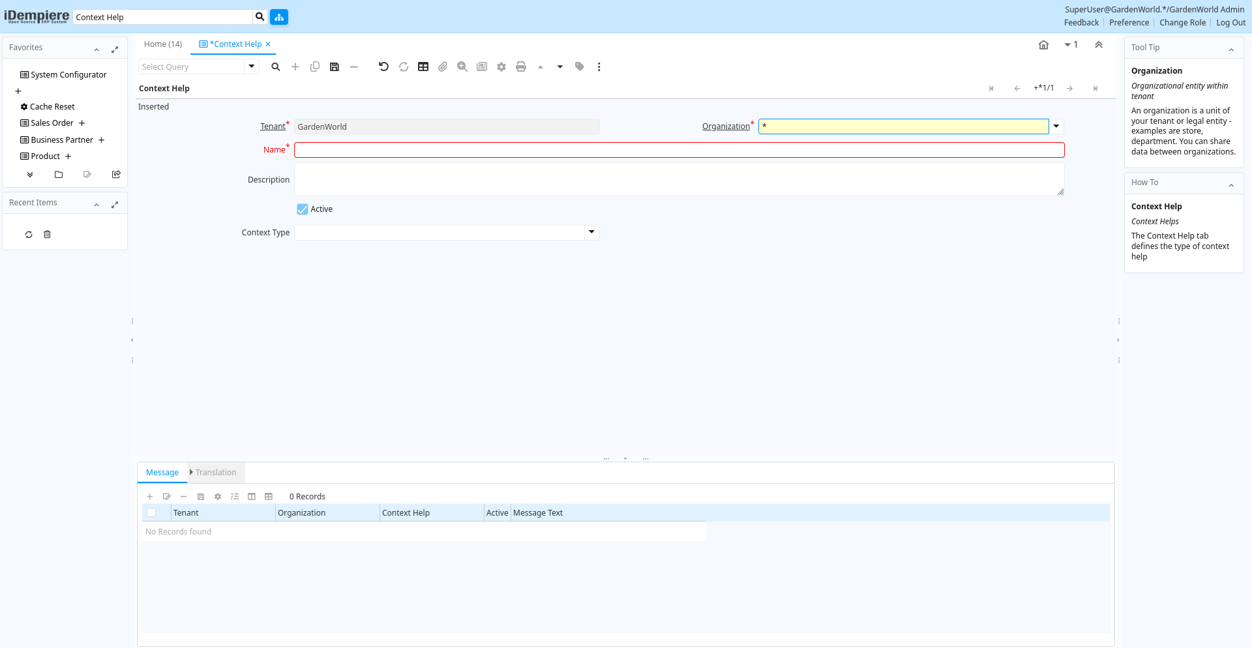Click the Save record toolbar icon

[335, 66]
